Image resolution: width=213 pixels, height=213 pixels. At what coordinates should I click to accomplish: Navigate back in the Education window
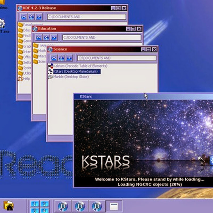point(46,38)
